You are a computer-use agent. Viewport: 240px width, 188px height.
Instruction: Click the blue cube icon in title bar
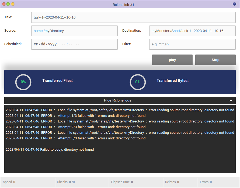(234, 4)
